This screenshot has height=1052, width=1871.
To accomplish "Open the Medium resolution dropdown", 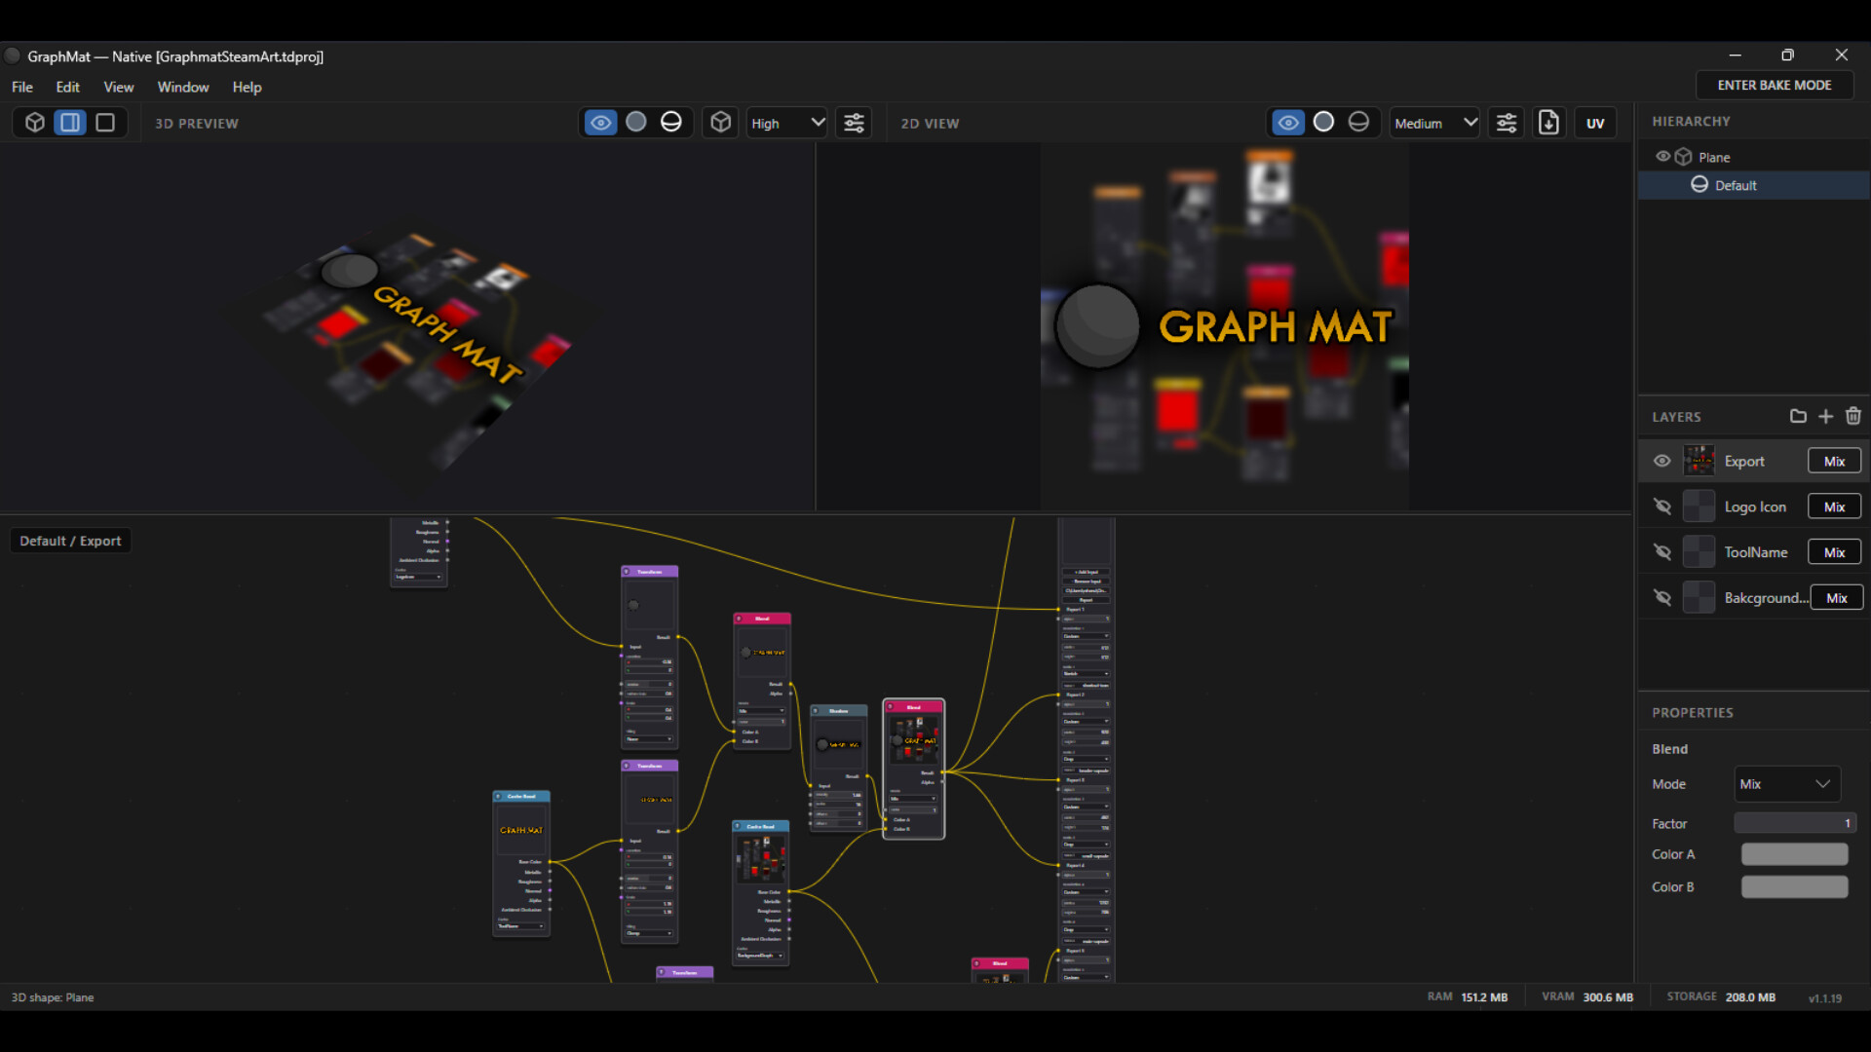I will [1435, 123].
